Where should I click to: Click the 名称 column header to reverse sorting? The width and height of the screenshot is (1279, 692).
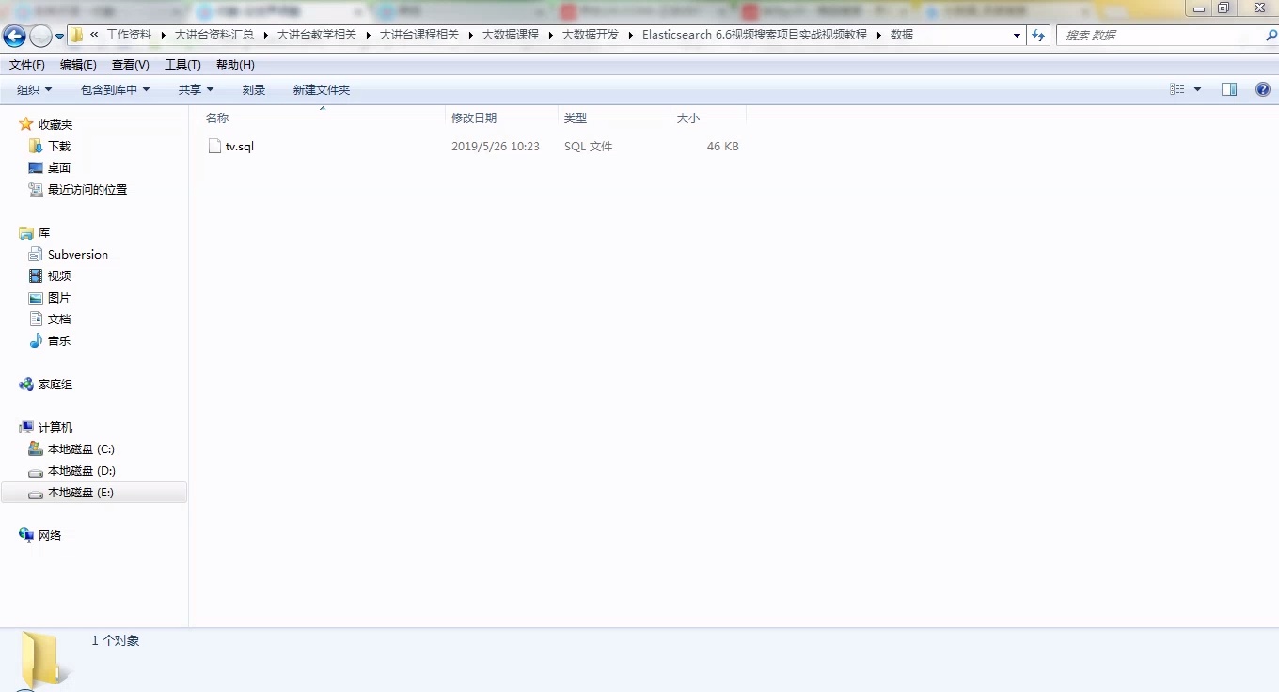tap(217, 118)
